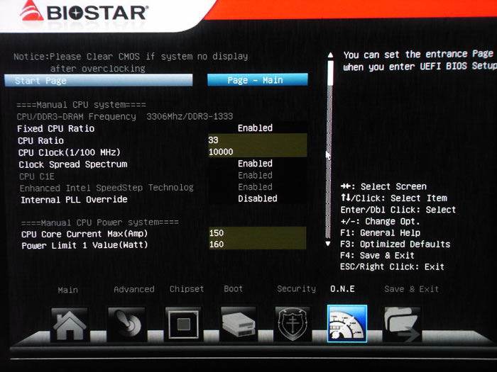Open the Chipset chip icon
The height and width of the screenshot is (372, 497).
coord(183,325)
